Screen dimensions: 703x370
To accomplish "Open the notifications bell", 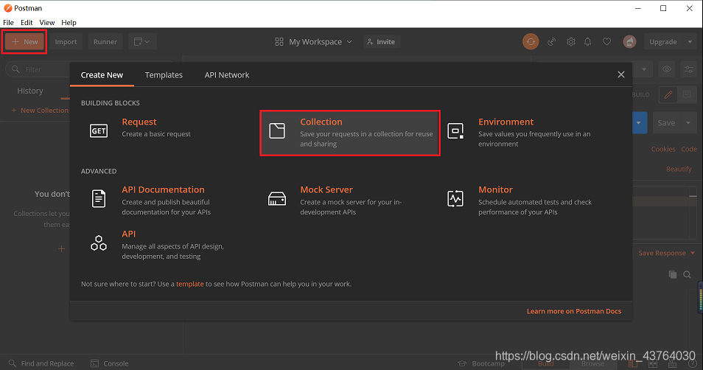I will tap(587, 42).
